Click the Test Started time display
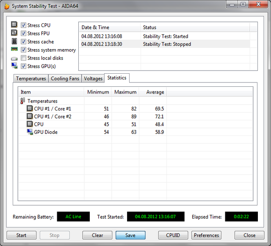Screen dimensions: 271x246 [x=155, y=216]
